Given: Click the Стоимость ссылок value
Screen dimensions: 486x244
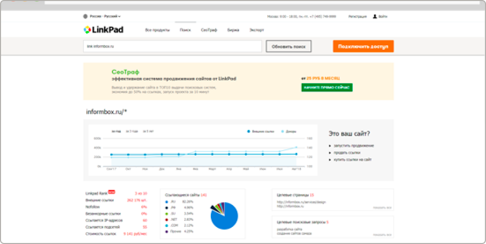Looking at the screenshot, I should (135, 234).
